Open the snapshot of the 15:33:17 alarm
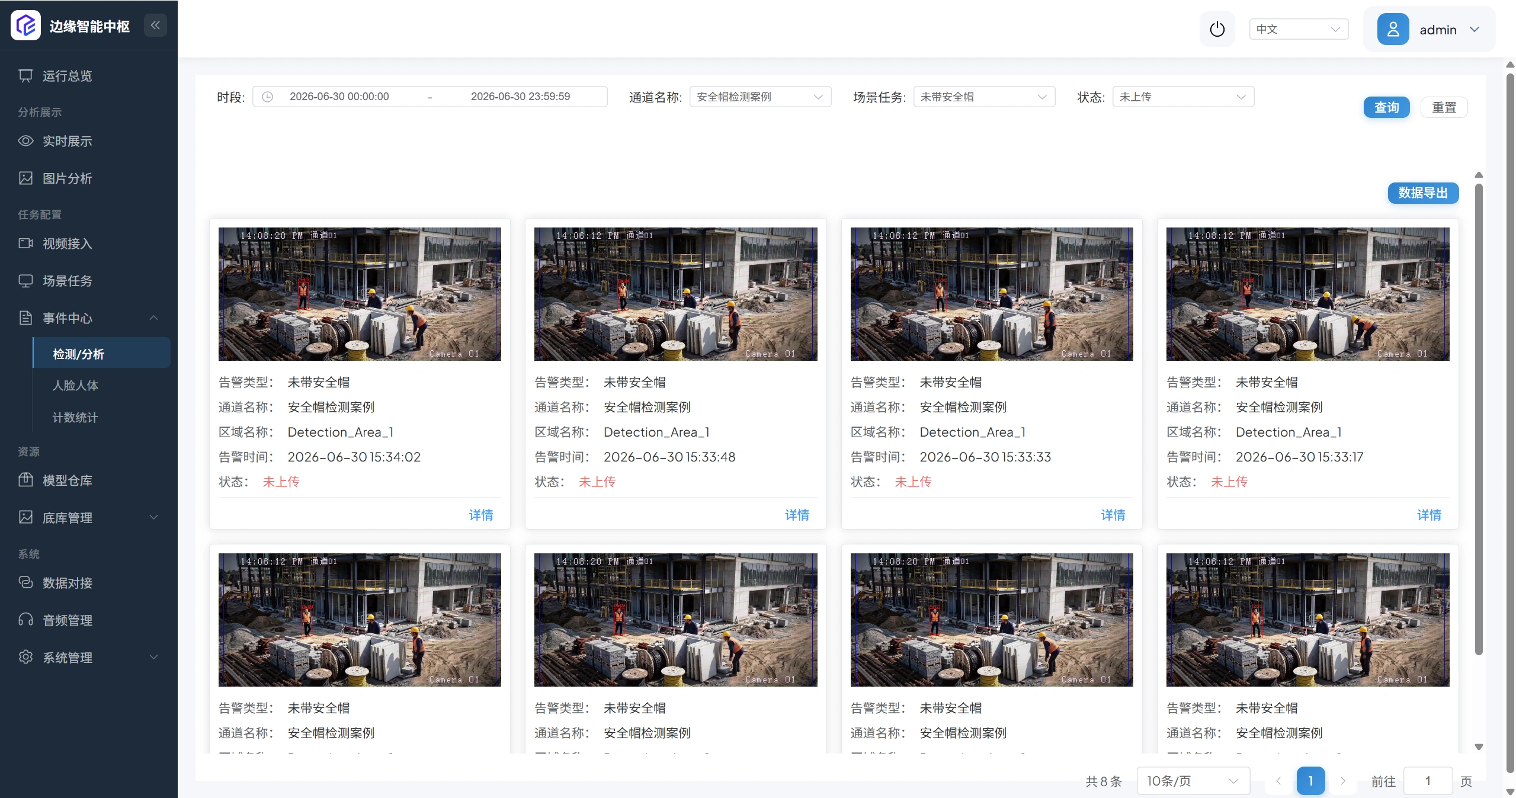The width and height of the screenshot is (1516, 798). (1307, 294)
